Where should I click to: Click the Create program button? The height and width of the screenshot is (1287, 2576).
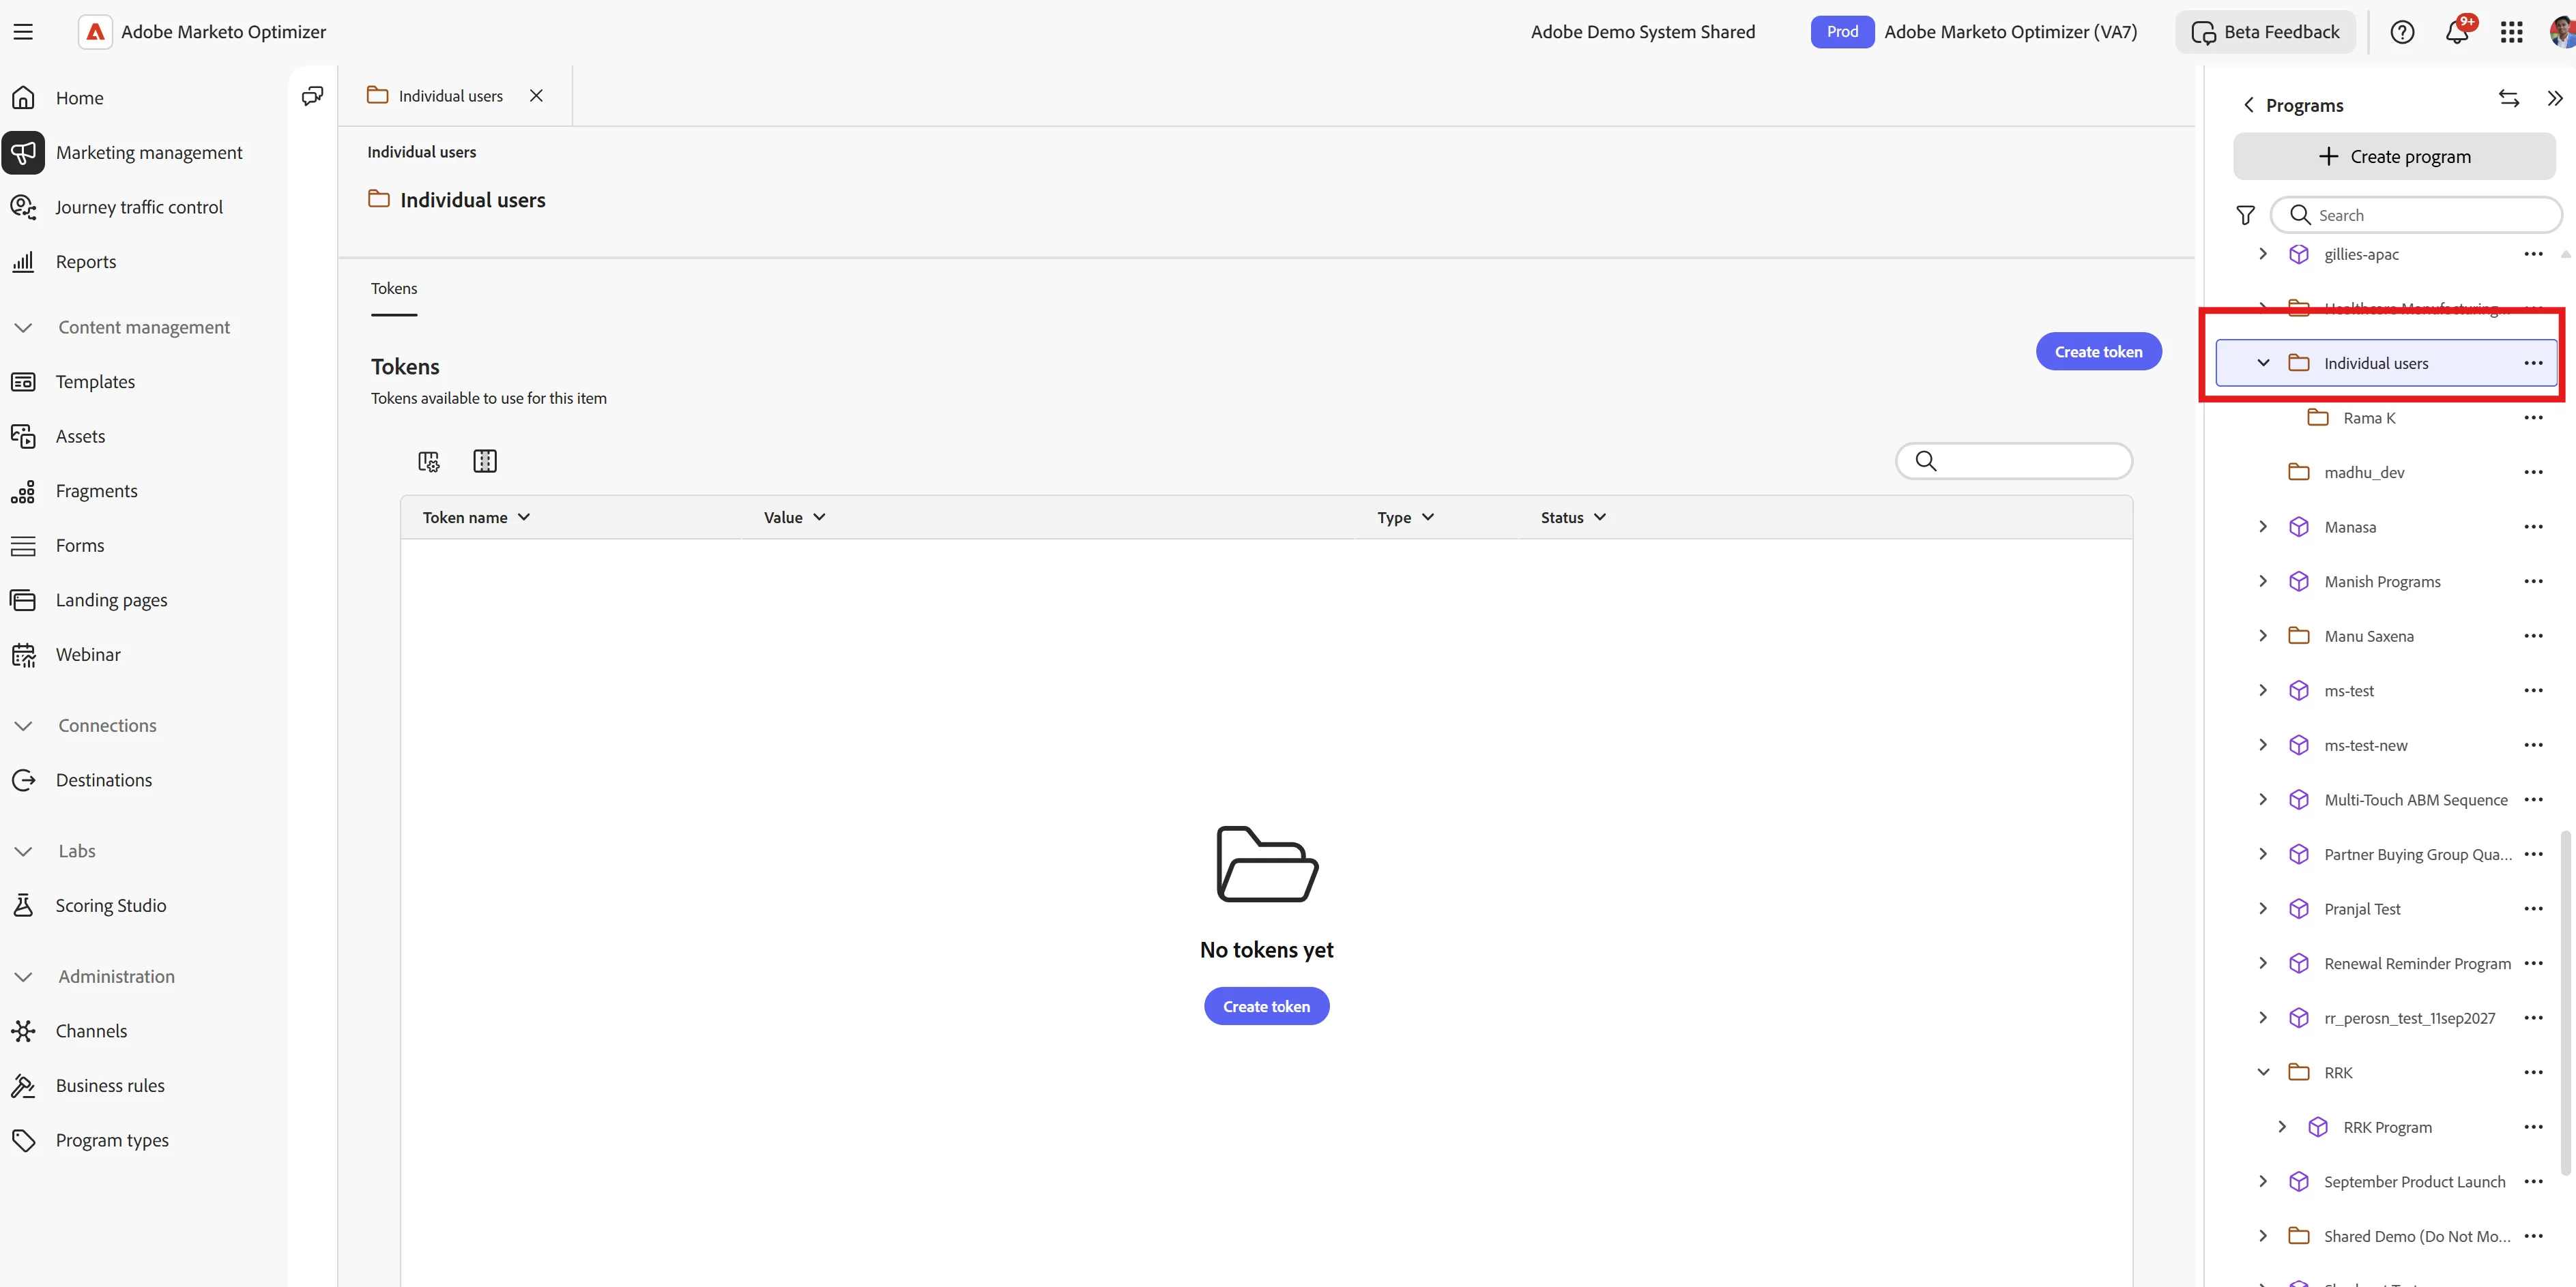pos(2394,157)
